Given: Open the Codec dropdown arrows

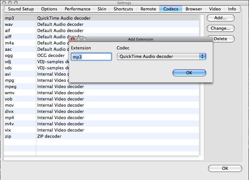Looking at the screenshot, I should tap(203, 56).
